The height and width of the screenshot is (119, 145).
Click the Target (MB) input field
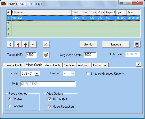31,55
